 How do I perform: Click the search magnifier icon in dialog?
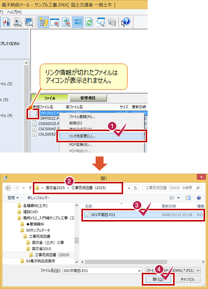[198, 188]
